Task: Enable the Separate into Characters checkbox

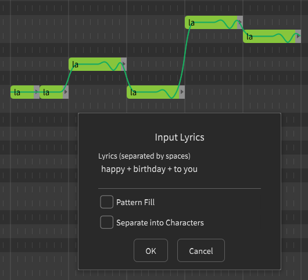Action: point(107,222)
